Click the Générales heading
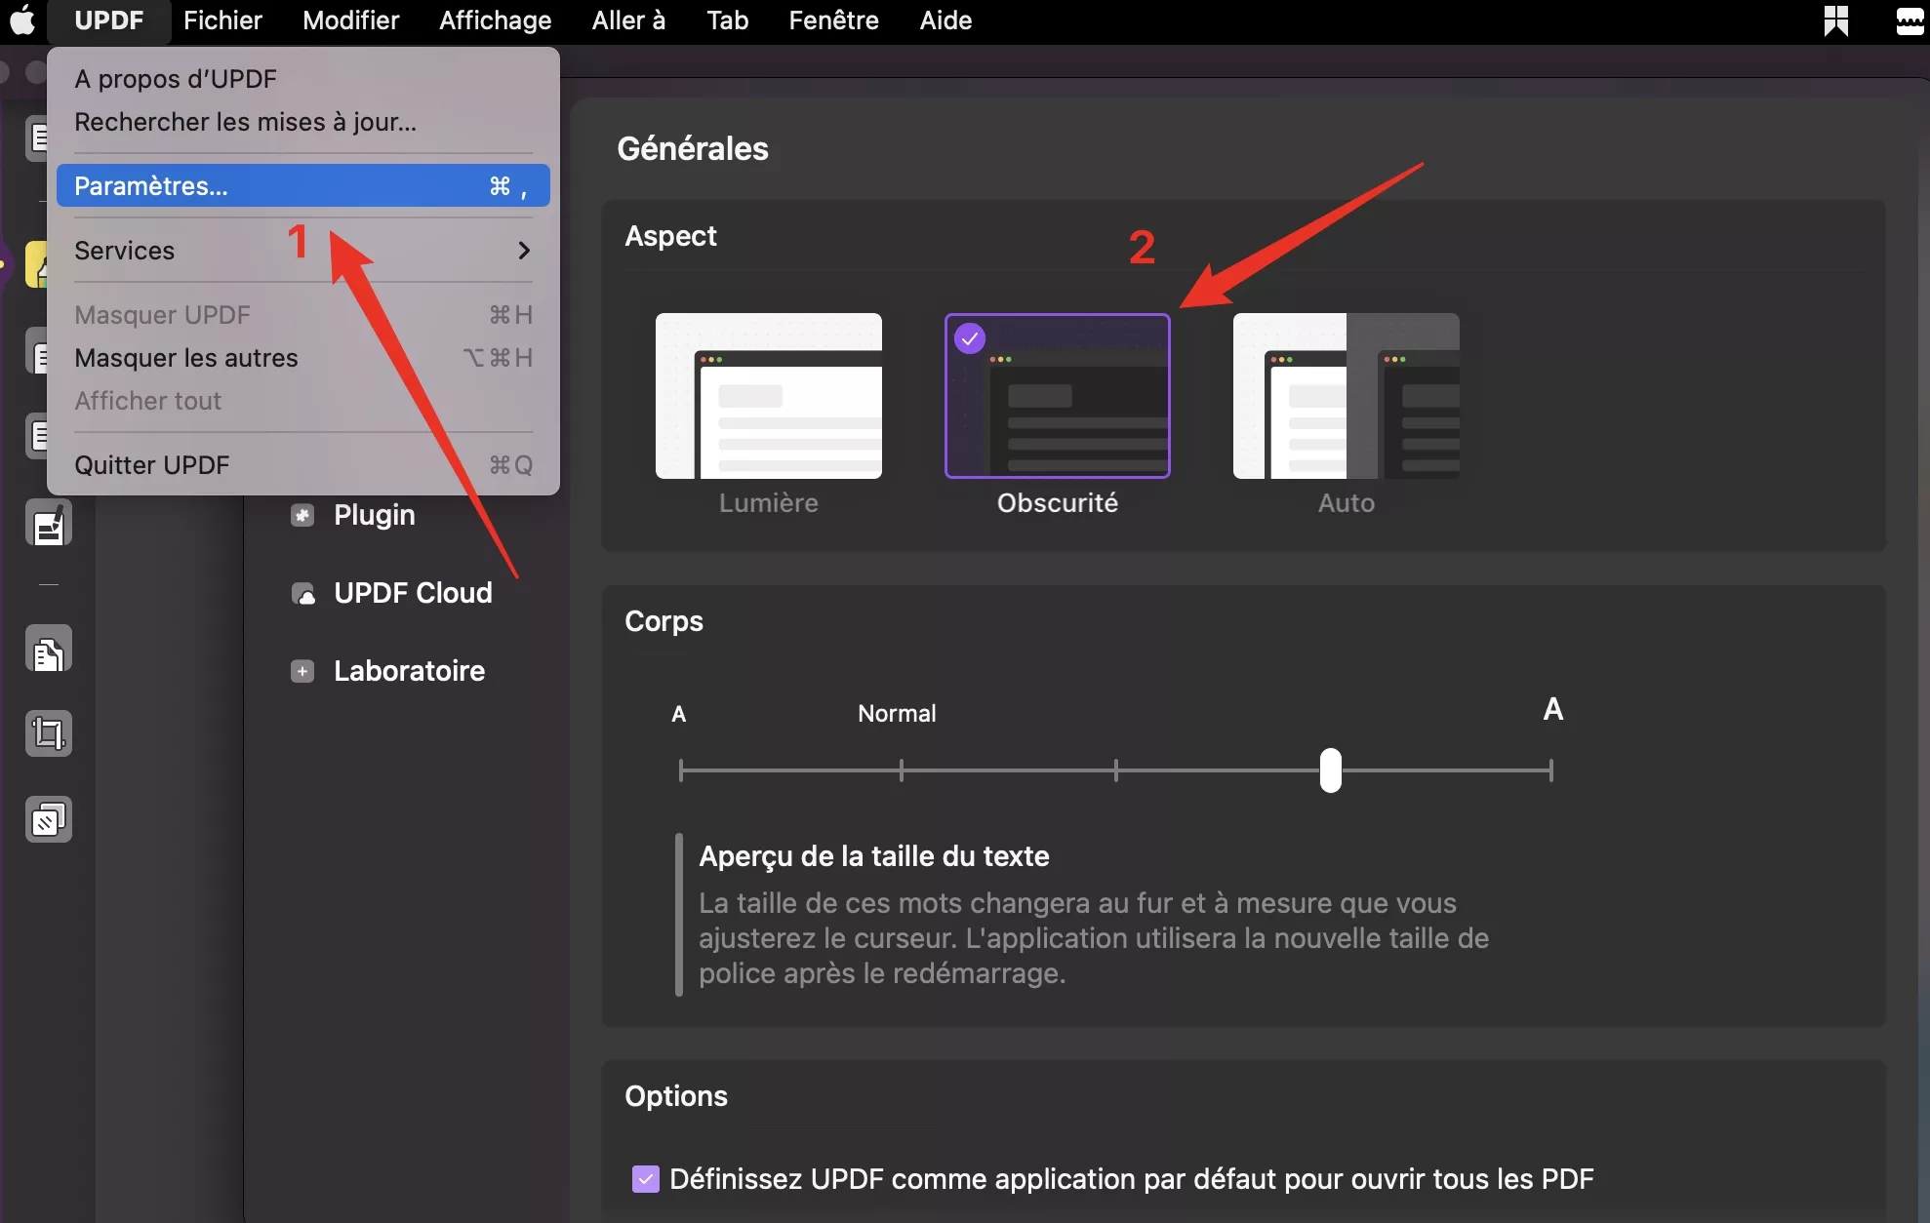 coord(693,148)
